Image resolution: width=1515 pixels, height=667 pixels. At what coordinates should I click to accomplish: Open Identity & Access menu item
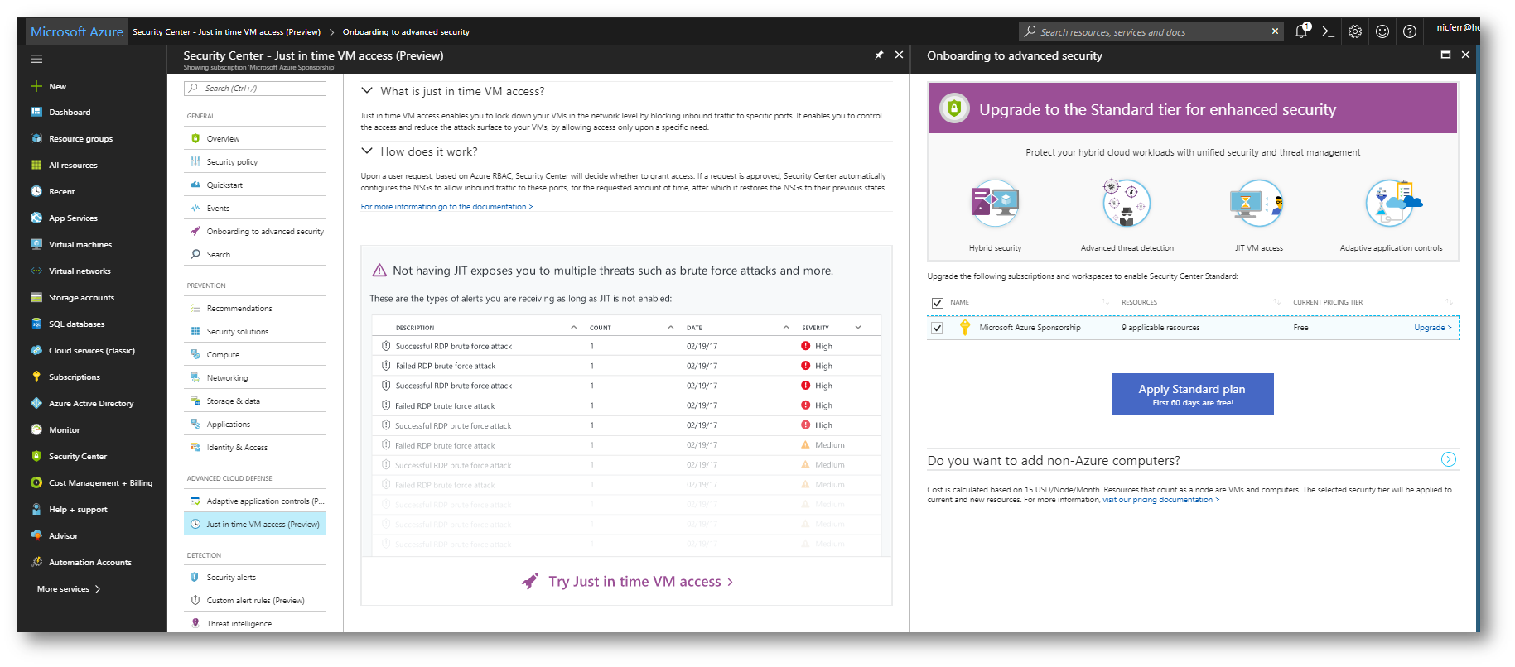click(x=255, y=448)
